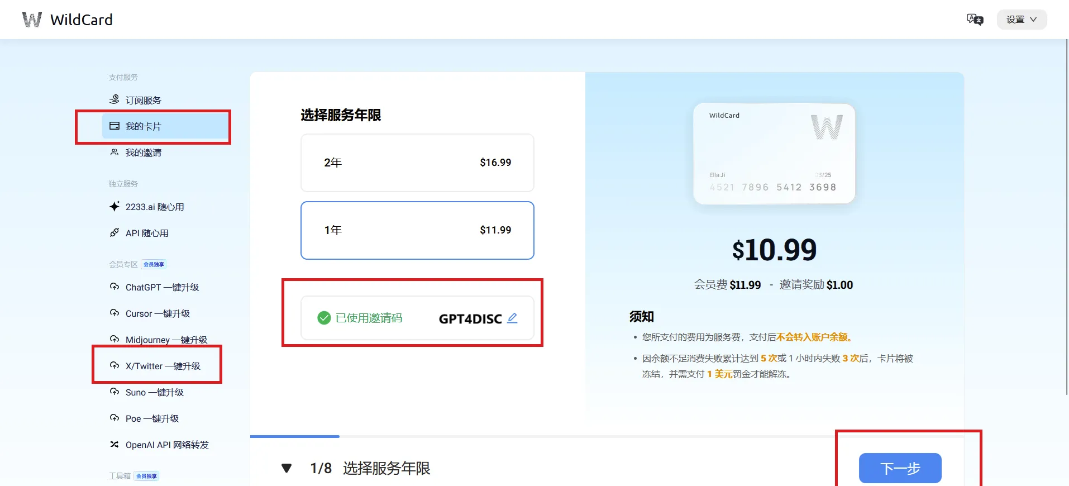Click the 我的邀请 people icon
The height and width of the screenshot is (486, 1069).
(114, 153)
